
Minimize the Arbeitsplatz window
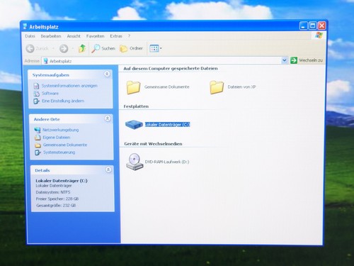pos(304,26)
